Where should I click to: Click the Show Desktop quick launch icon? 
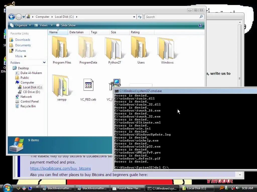click(30, 188)
